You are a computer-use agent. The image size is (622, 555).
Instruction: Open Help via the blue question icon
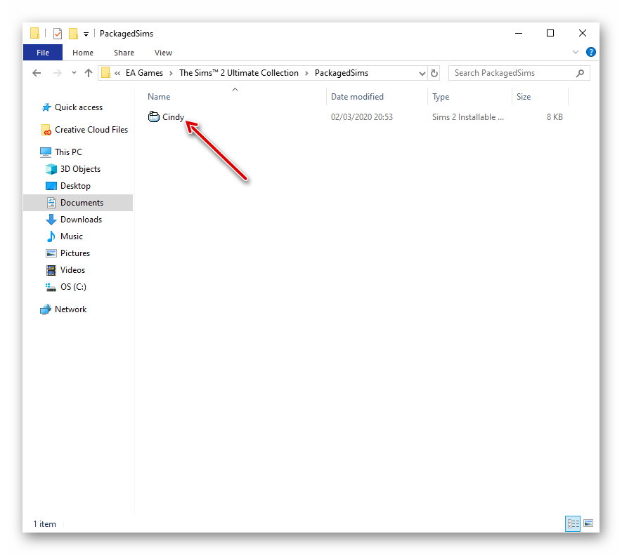(590, 52)
